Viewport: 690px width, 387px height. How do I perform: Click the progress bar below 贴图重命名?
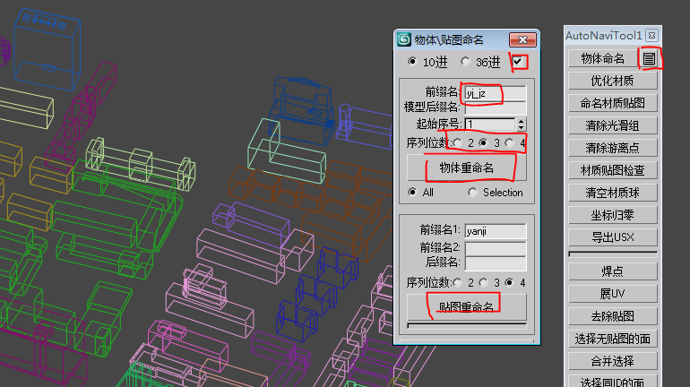click(x=467, y=326)
